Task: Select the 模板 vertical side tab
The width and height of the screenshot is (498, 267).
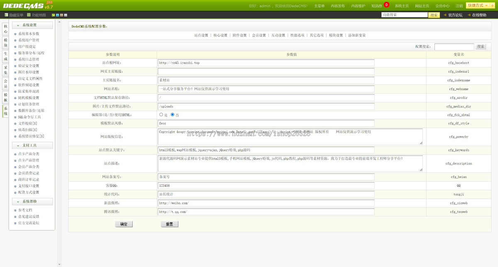Action: [x=5, y=97]
